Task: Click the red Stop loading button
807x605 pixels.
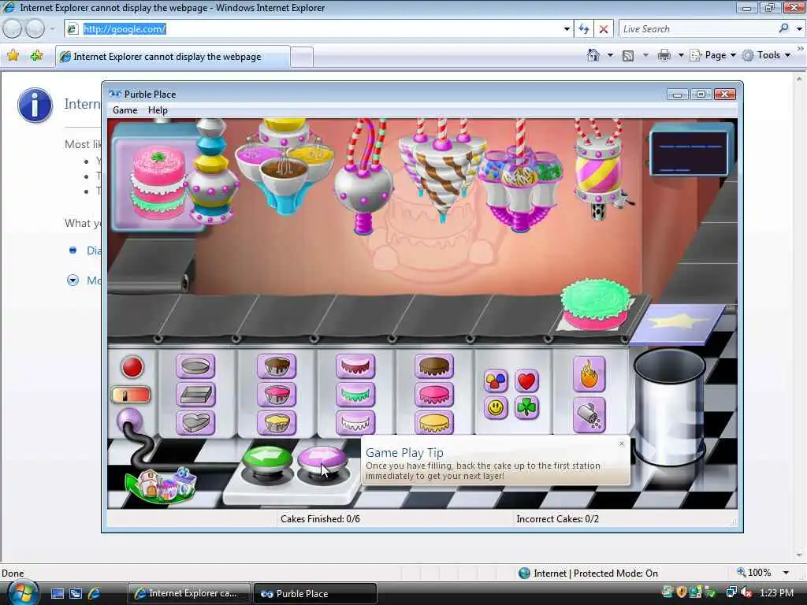Action: pyautogui.click(x=604, y=29)
